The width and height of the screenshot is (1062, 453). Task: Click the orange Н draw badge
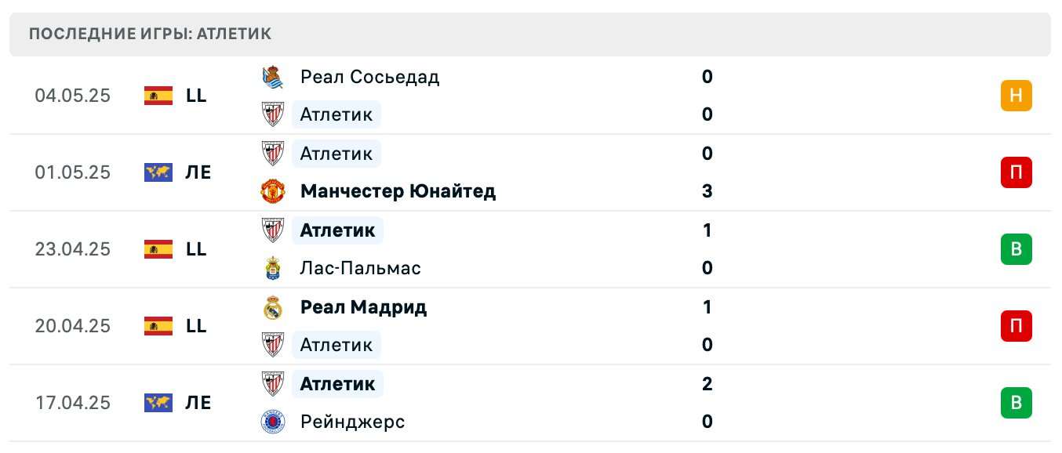(x=1016, y=96)
